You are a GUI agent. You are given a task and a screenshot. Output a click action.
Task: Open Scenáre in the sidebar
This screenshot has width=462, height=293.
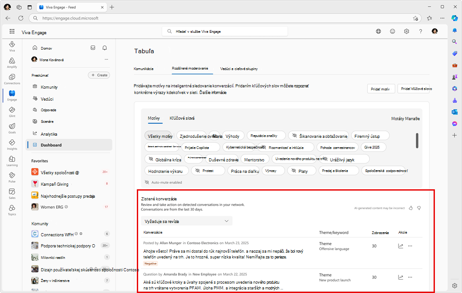coord(47,121)
